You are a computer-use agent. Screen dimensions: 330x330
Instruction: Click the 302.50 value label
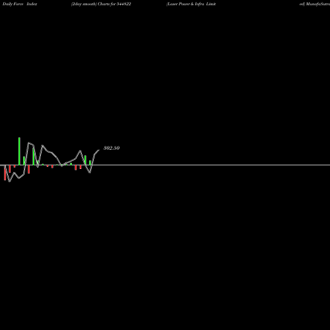coord(112,148)
